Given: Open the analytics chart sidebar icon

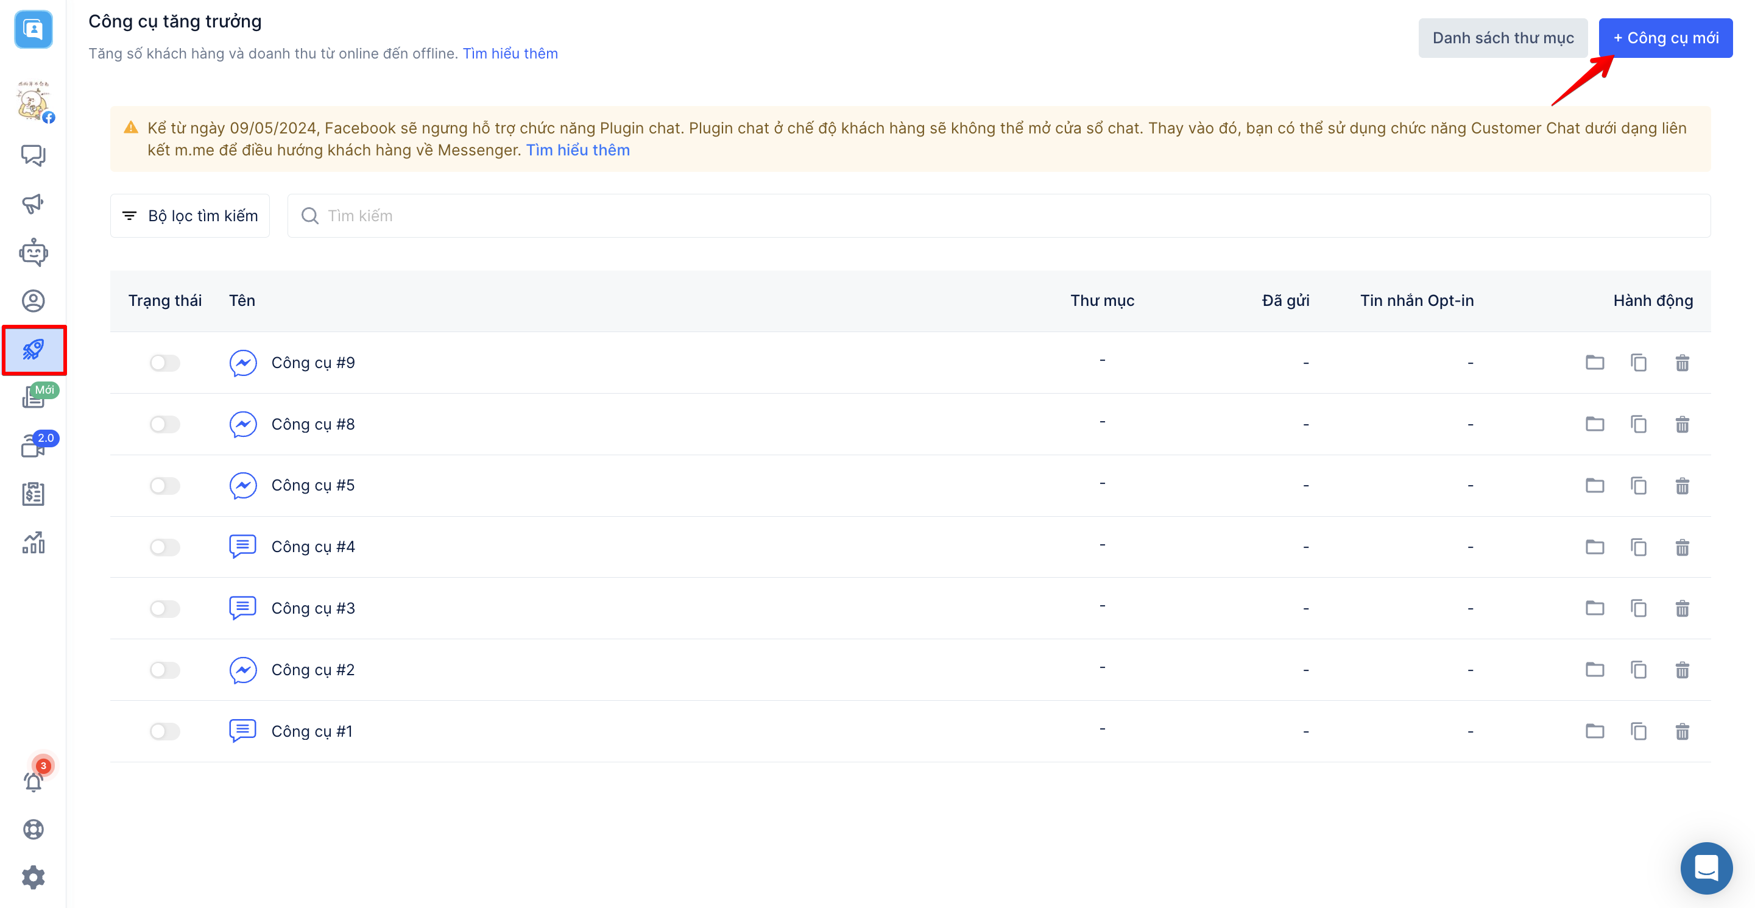Looking at the screenshot, I should [x=33, y=542].
